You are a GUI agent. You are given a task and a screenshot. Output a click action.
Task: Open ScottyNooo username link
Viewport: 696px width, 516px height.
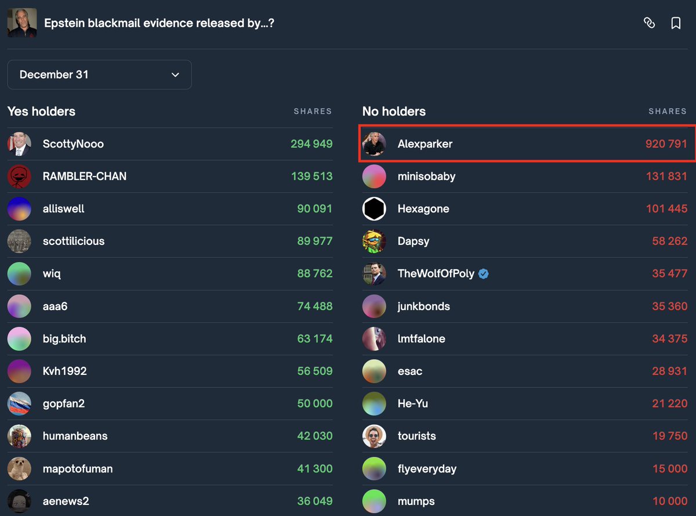click(73, 144)
